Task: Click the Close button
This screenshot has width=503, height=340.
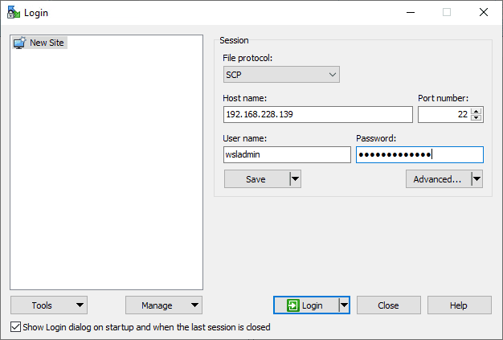Action: (x=389, y=305)
